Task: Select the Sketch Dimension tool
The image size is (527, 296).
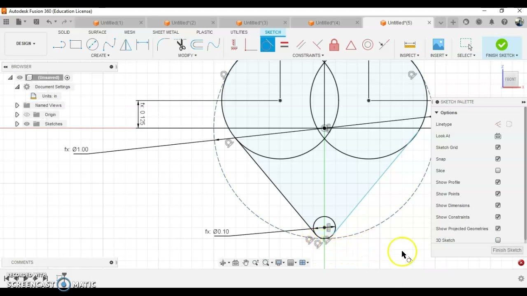Action: [x=142, y=44]
